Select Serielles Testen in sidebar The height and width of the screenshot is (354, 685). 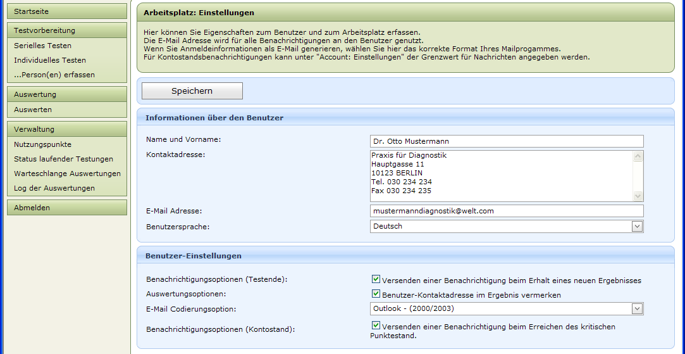pos(43,46)
